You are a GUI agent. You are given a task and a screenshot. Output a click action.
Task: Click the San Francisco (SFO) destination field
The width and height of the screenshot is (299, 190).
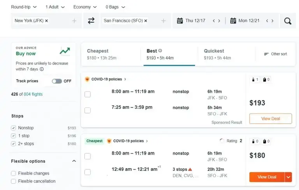click(135, 21)
